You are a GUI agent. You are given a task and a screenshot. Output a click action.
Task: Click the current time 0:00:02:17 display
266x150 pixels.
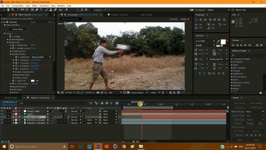coord(10,102)
